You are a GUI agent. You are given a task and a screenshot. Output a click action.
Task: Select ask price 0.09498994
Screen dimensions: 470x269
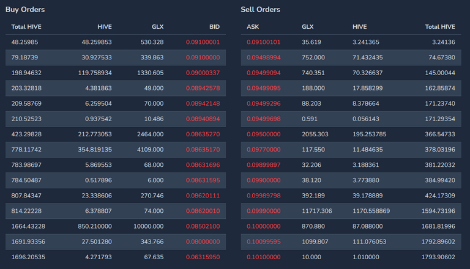click(264, 57)
